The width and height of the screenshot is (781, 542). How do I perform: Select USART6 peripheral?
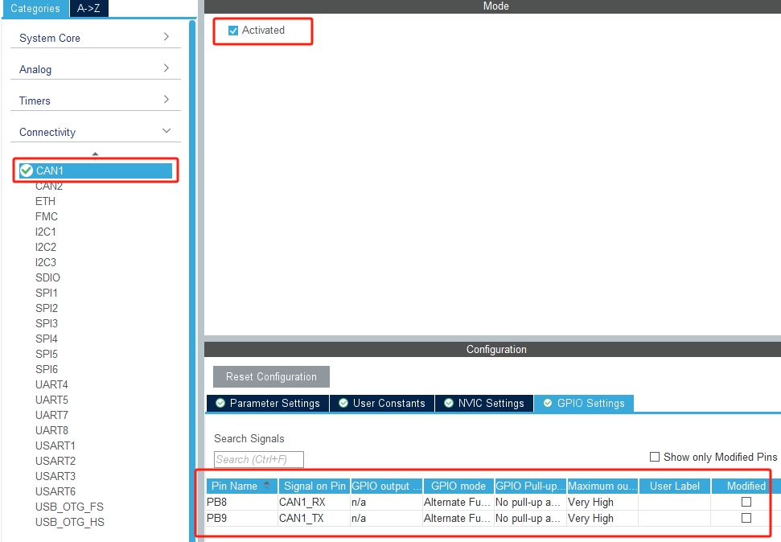coord(55,491)
